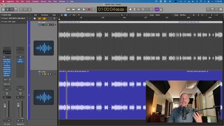Open the Track menu

click(28, 1)
